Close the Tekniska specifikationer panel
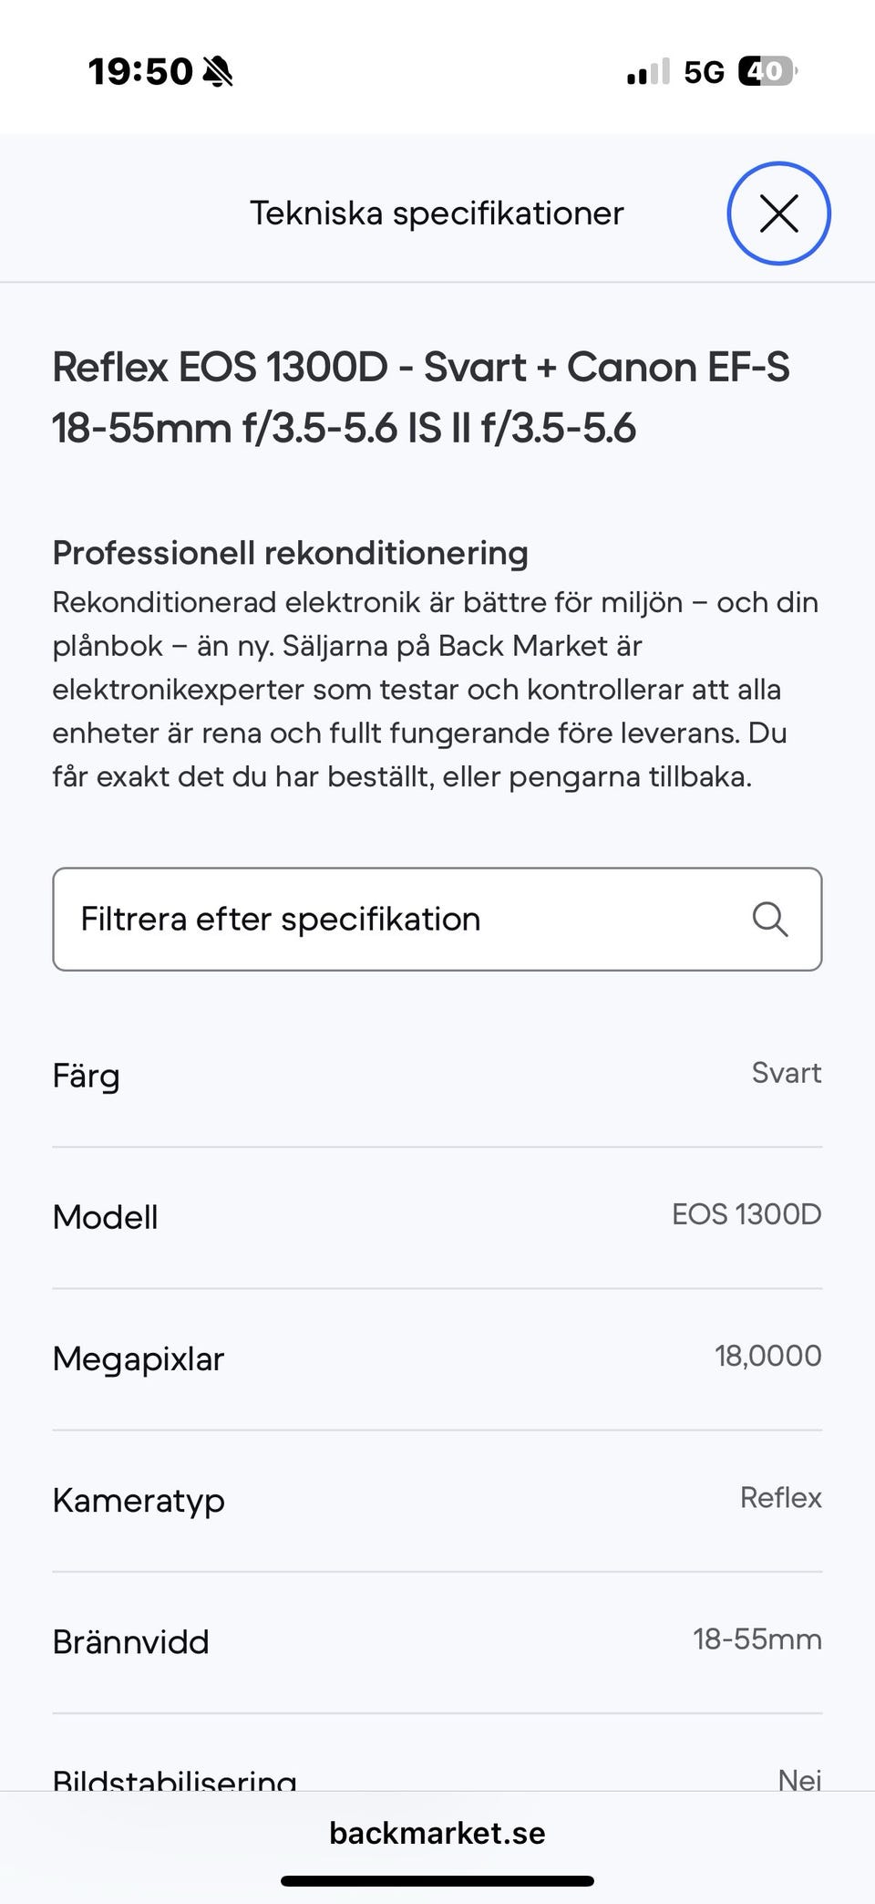Viewport: 875px width, 1904px height. coord(778,213)
